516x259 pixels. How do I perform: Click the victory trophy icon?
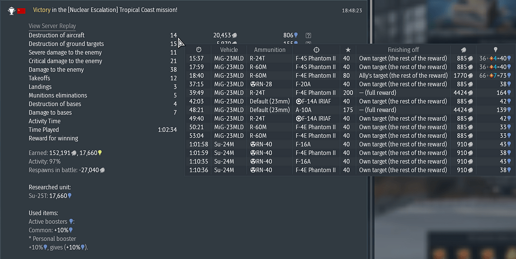pos(11,10)
